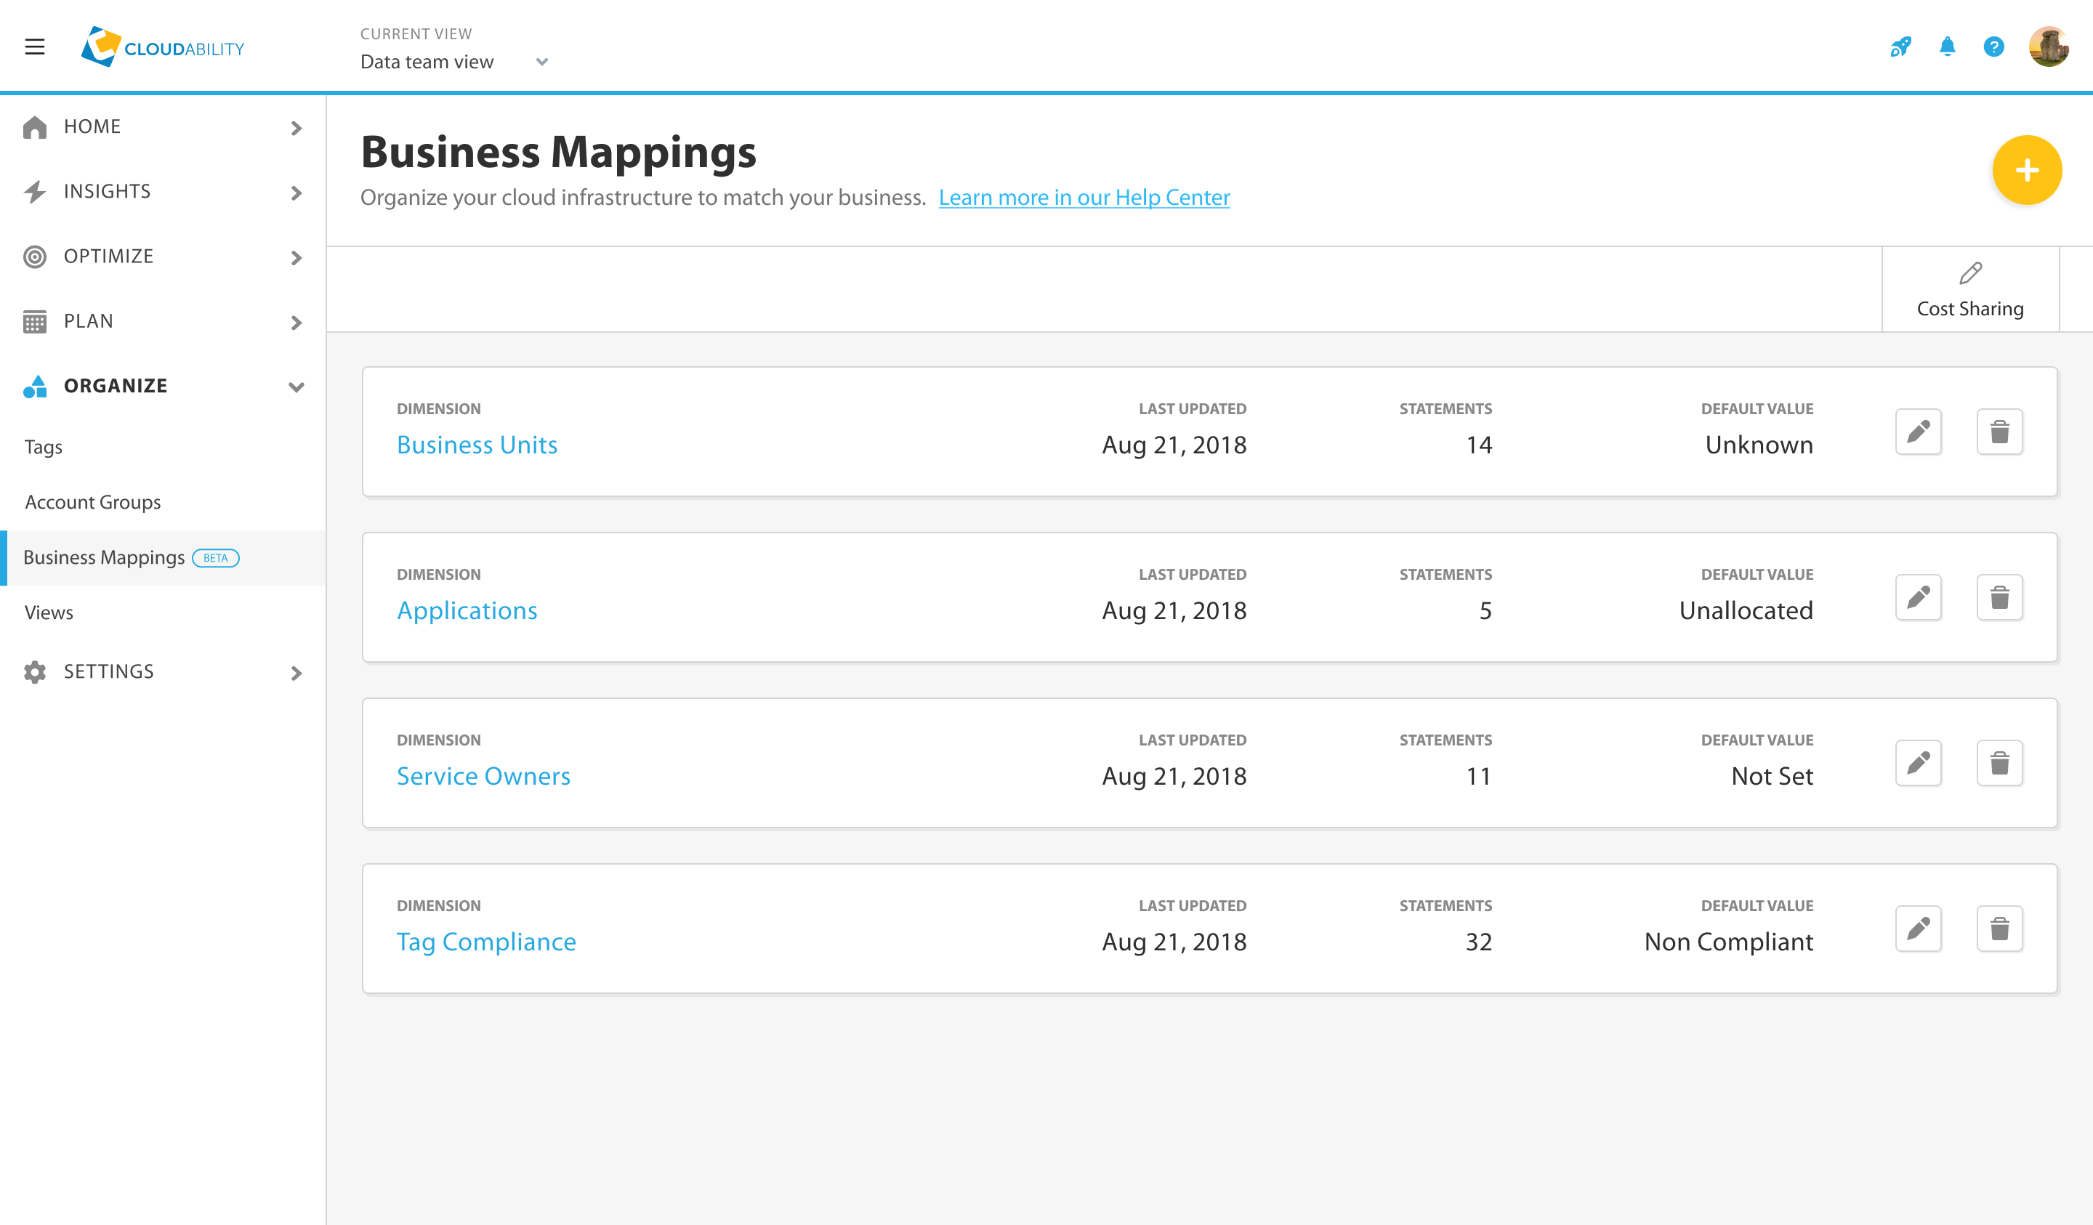Open the notifications bell
Screen dimensions: 2093x1225
(x=1947, y=47)
